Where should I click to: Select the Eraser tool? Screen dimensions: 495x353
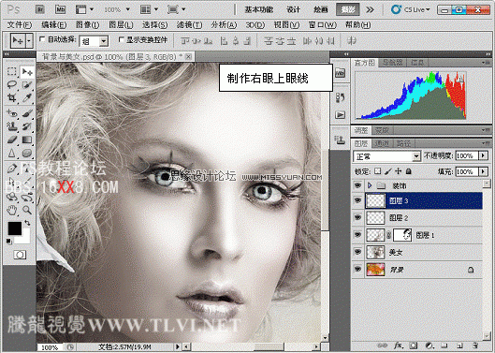pos(11,140)
